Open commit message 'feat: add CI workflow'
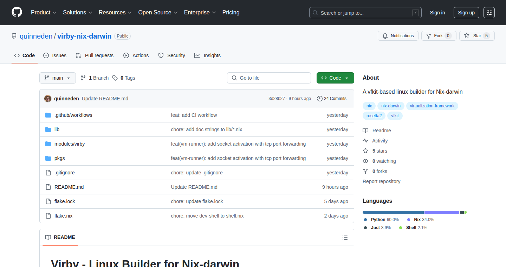 [x=194, y=115]
